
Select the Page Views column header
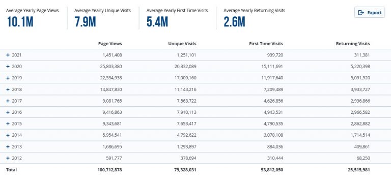pyautogui.click(x=110, y=44)
